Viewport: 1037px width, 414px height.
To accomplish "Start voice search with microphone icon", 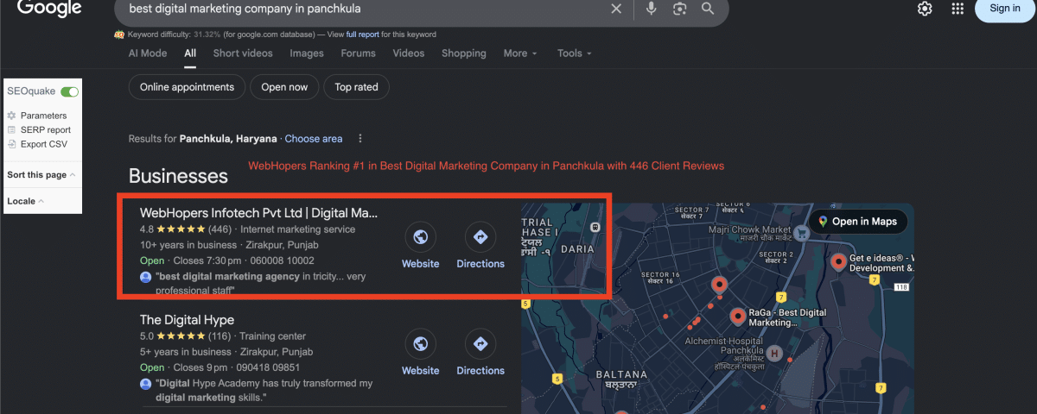I will pos(651,9).
